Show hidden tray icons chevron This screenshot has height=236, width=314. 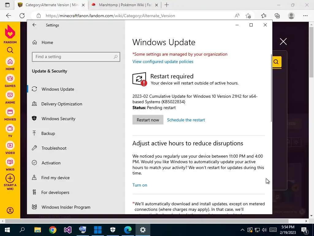point(242,230)
